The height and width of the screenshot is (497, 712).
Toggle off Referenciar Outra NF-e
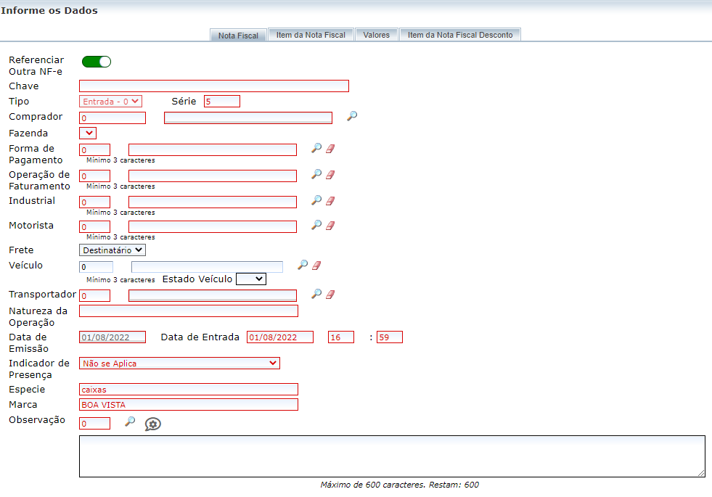click(x=96, y=62)
